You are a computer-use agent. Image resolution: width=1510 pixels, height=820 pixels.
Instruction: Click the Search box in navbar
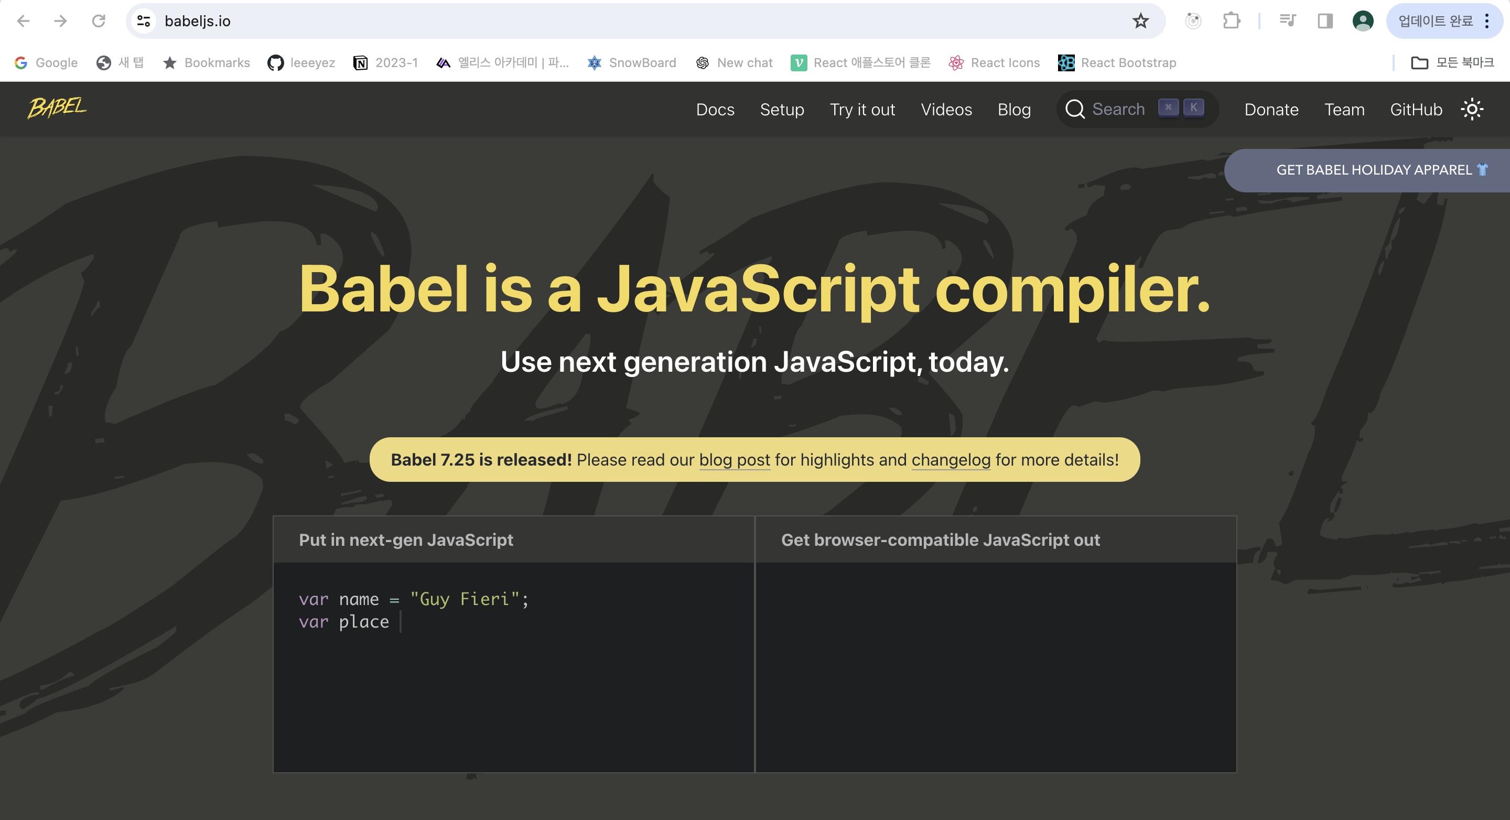tap(1137, 109)
